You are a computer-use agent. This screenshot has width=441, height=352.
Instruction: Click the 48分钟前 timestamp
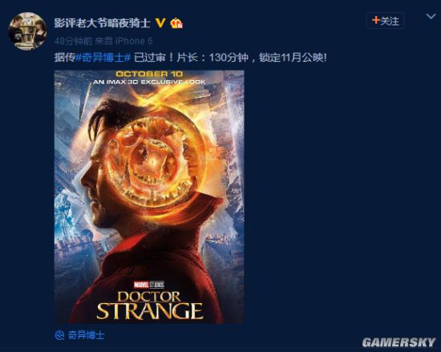click(74, 41)
